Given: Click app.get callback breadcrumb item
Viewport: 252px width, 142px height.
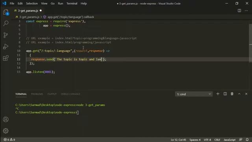Looking at the screenshot, I should tap(71, 17).
